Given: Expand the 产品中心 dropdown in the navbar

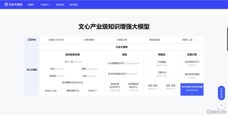Looking at the screenshot, I should (46, 5).
